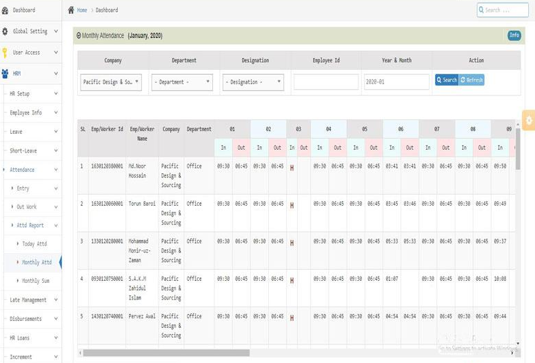Click employee name S.A.K.M Zahidul Islam
The image size is (535, 363).
137,288
